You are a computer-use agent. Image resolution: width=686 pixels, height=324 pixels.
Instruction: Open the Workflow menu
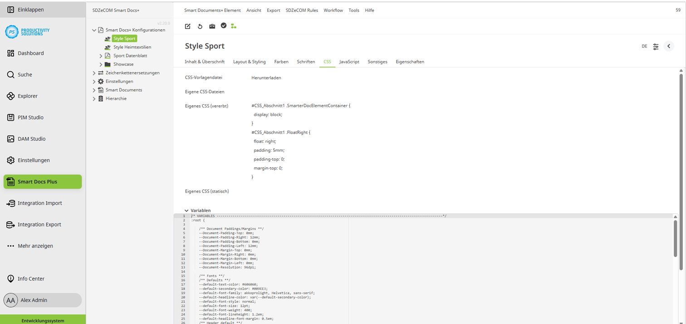(x=333, y=10)
